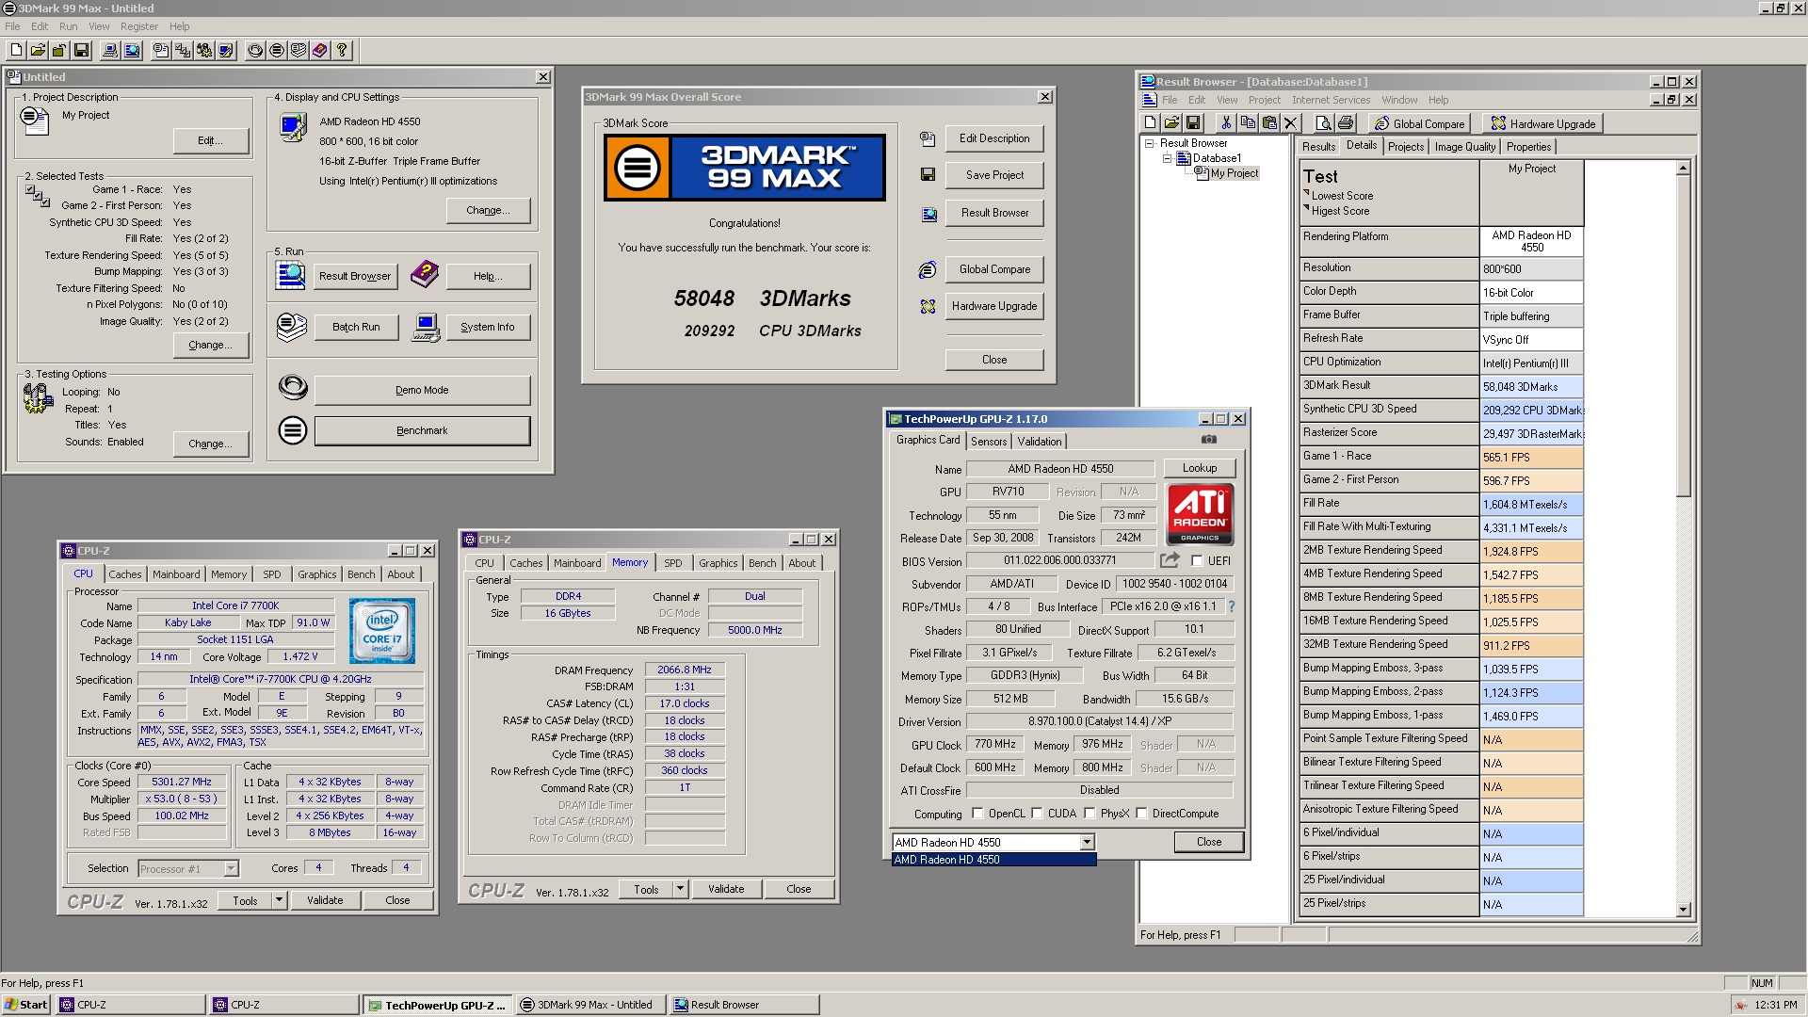Click the Cut scissors icon in Result Browser
Viewport: 1808px width, 1017px height.
tap(1225, 123)
